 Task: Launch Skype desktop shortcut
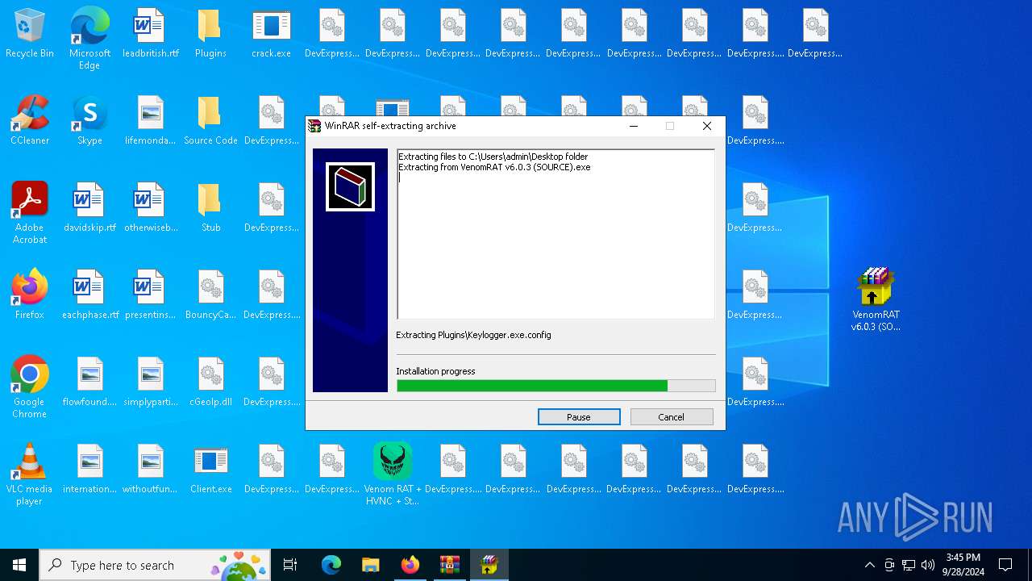89,121
